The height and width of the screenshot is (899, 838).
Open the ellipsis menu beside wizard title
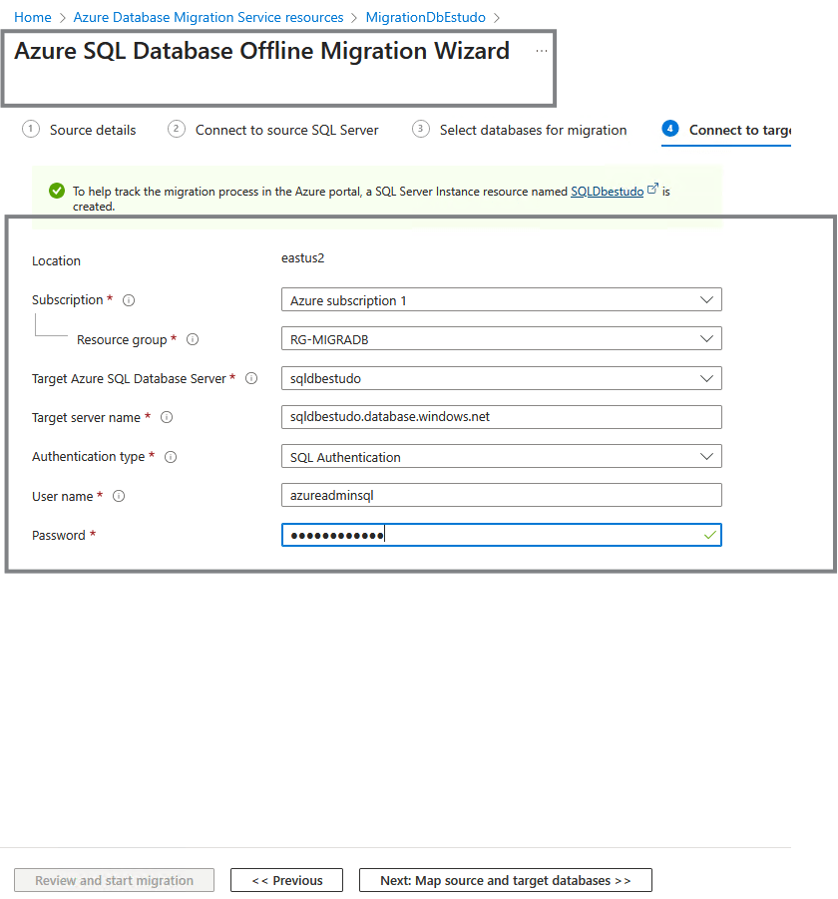pyautogui.click(x=542, y=51)
